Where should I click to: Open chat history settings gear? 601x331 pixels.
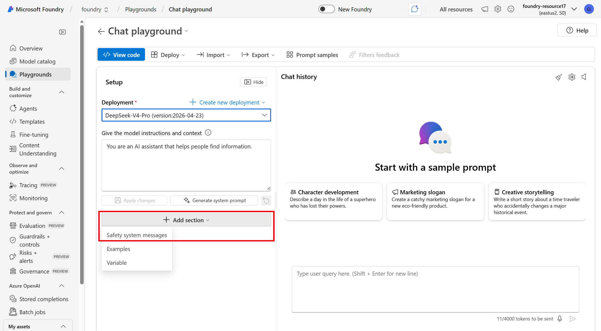(x=572, y=77)
